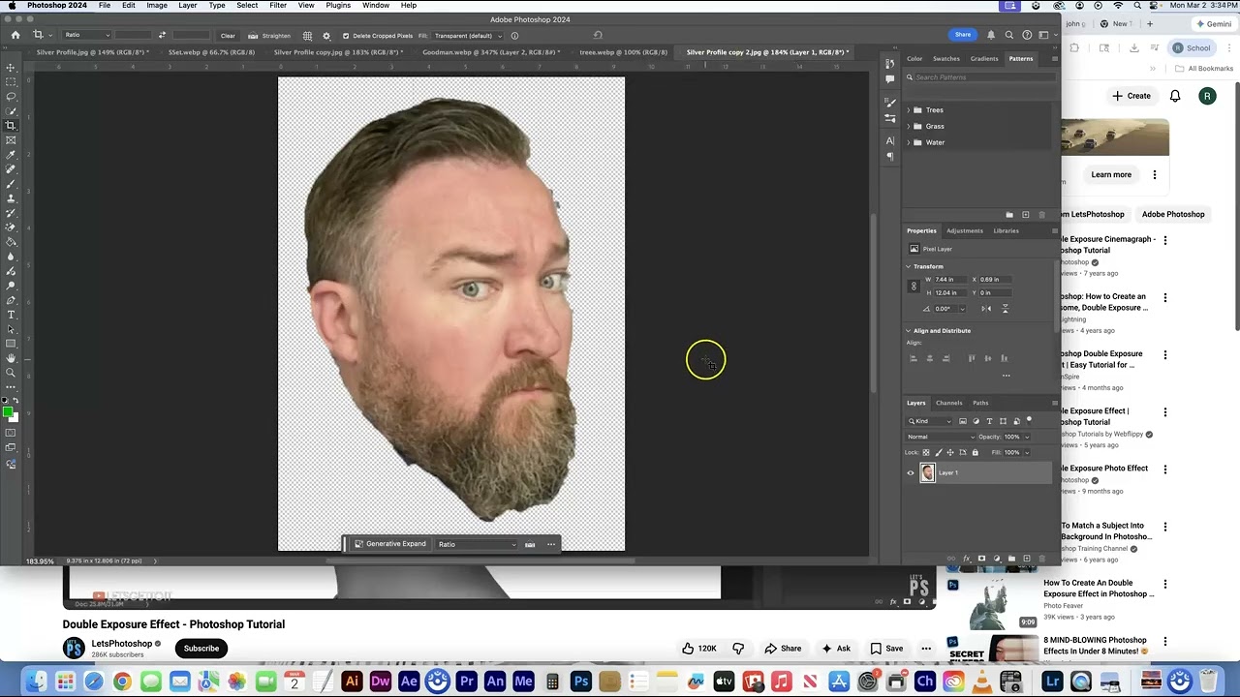Select the Rectangular Marquee tool

[11, 81]
